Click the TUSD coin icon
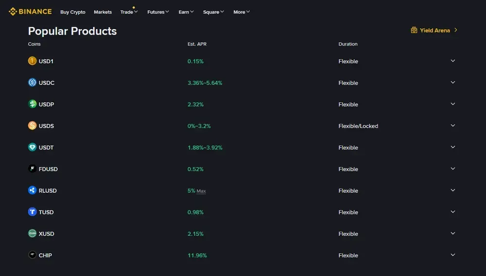 [32, 212]
